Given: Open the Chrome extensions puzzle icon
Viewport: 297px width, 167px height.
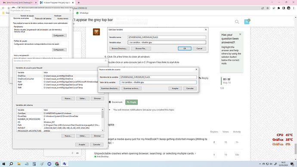Looking at the screenshot, I should (x=278, y=8).
